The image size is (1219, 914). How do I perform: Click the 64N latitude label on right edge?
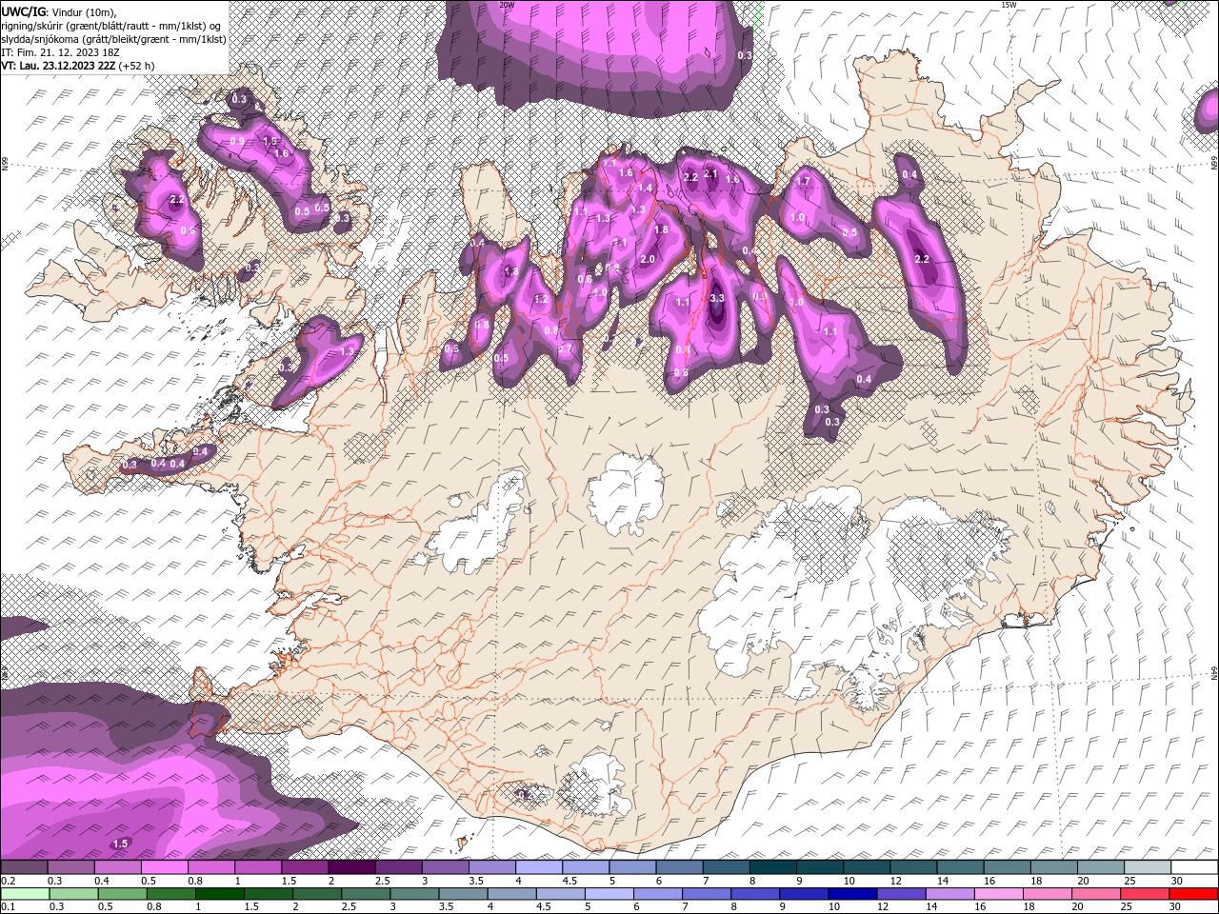1213,673
